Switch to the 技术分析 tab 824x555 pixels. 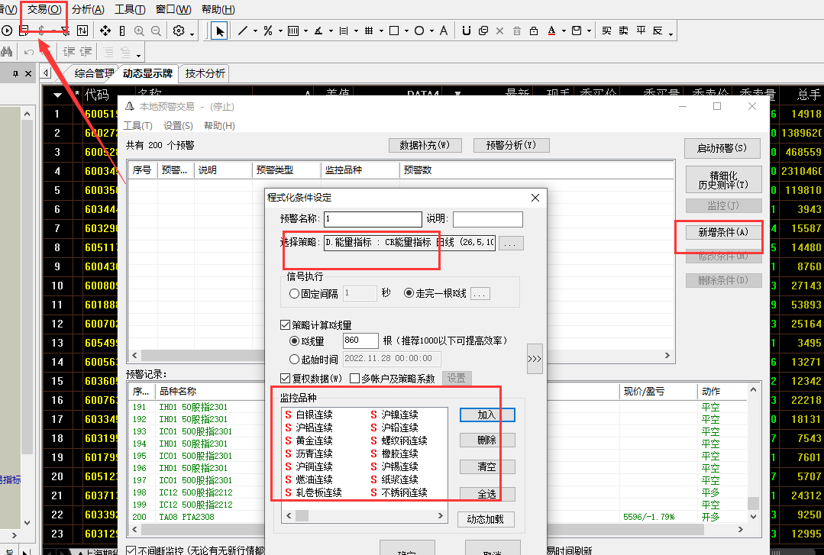pyautogui.click(x=205, y=73)
